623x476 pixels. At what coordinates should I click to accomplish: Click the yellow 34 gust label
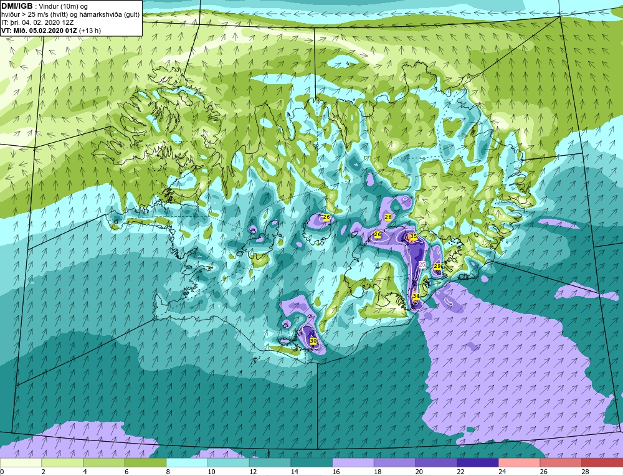(x=416, y=296)
